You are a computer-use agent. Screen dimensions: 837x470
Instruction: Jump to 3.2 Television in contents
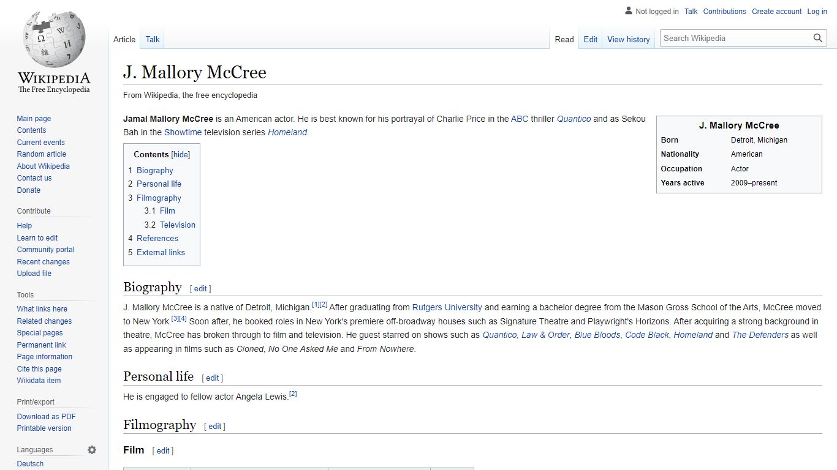point(178,225)
